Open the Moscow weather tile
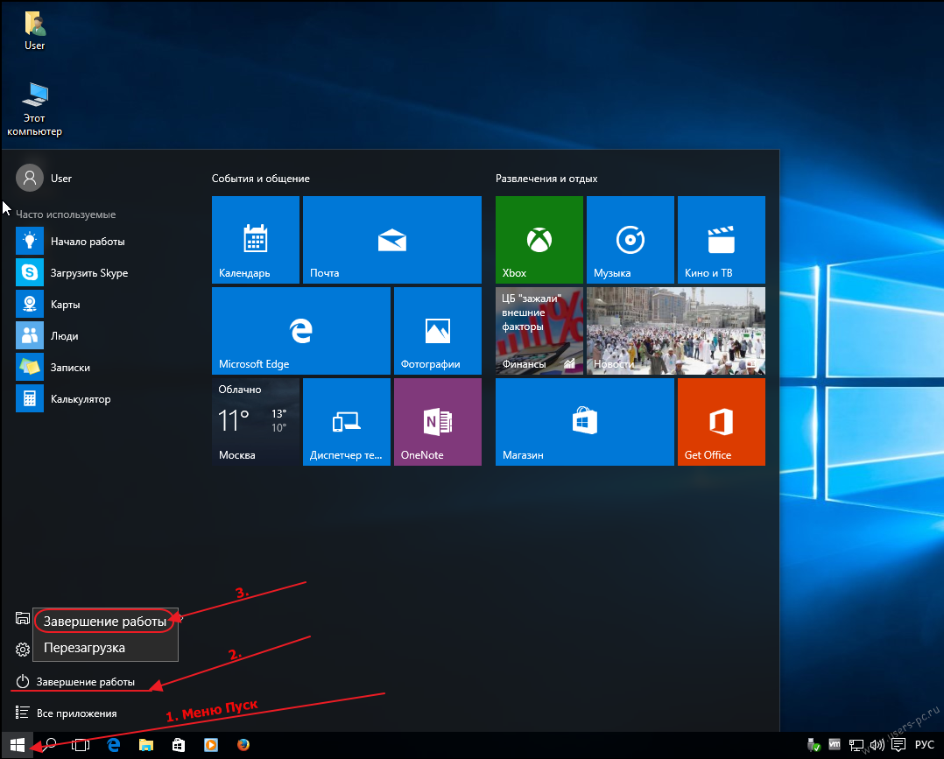 pyautogui.click(x=256, y=421)
